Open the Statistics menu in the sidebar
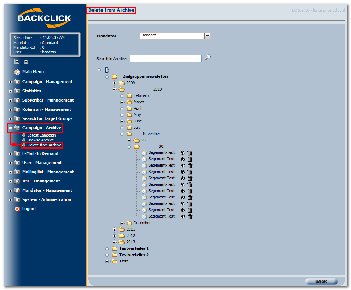 pos(31,91)
